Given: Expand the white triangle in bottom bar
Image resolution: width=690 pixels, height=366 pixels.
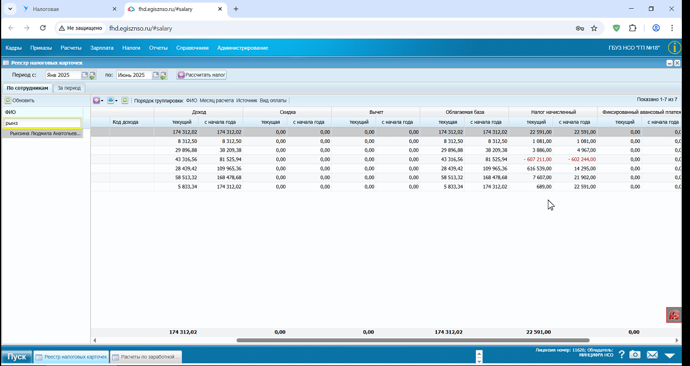Looking at the screenshot, I should coord(669,356).
